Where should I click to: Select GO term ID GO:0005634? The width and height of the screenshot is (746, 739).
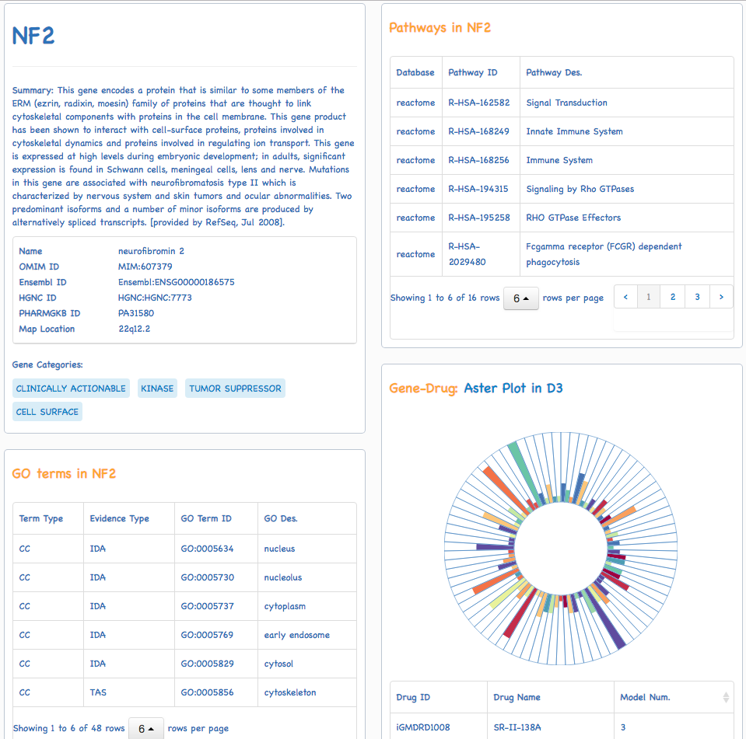pos(207,549)
